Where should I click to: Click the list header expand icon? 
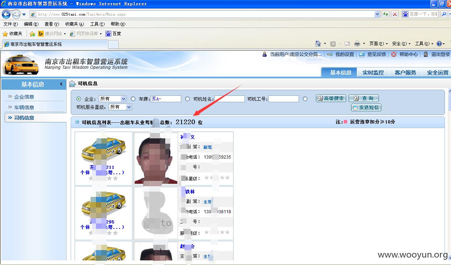[x=77, y=122]
